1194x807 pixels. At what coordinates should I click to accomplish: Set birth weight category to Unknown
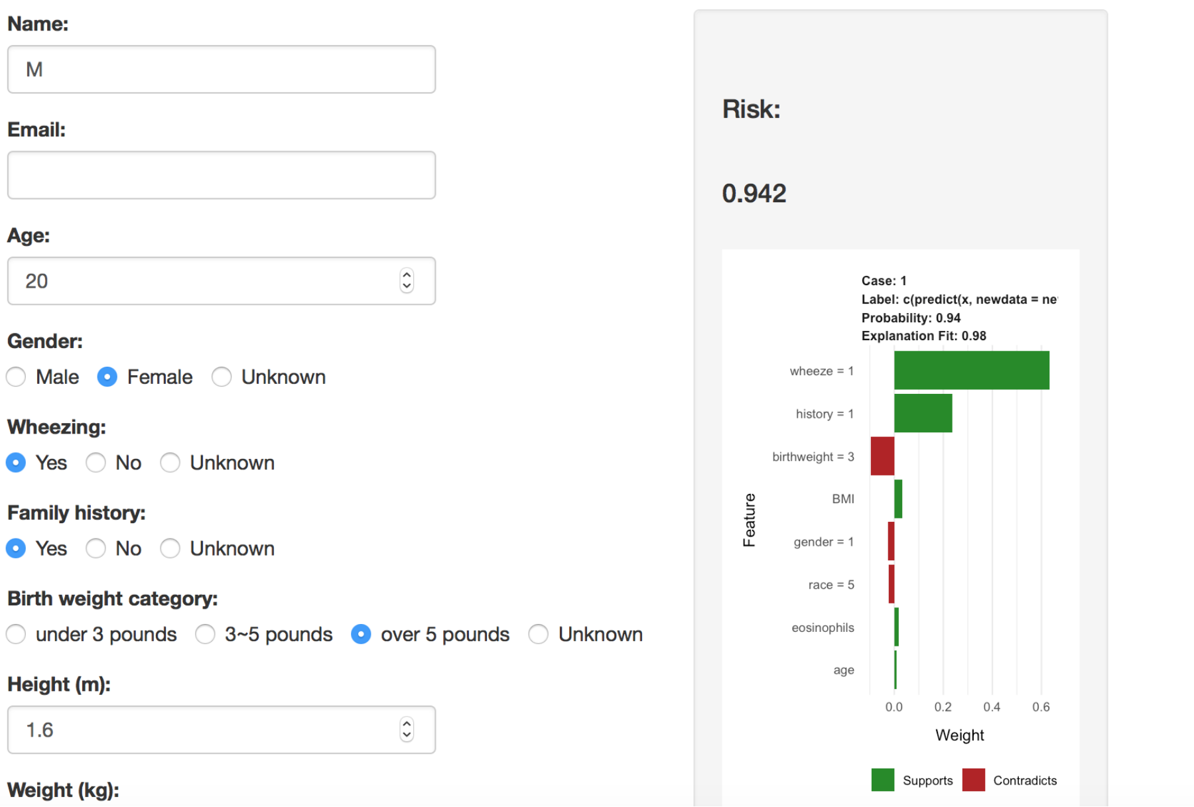click(x=539, y=635)
